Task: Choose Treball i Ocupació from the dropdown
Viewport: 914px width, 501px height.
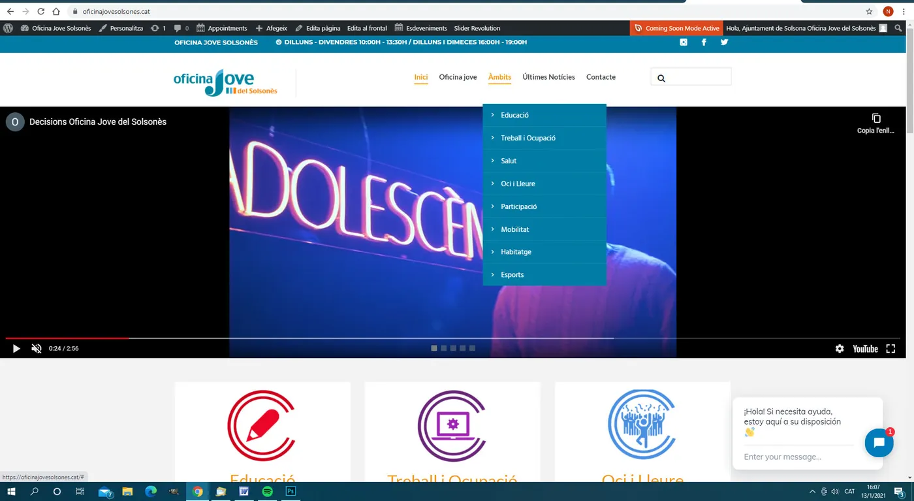Action: [x=544, y=138]
